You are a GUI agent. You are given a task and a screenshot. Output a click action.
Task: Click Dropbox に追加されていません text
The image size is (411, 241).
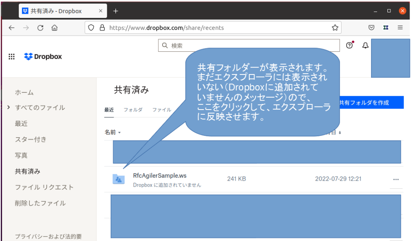pyautogui.click(x=167, y=185)
